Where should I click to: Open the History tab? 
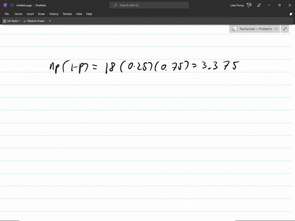[x=53, y=14]
